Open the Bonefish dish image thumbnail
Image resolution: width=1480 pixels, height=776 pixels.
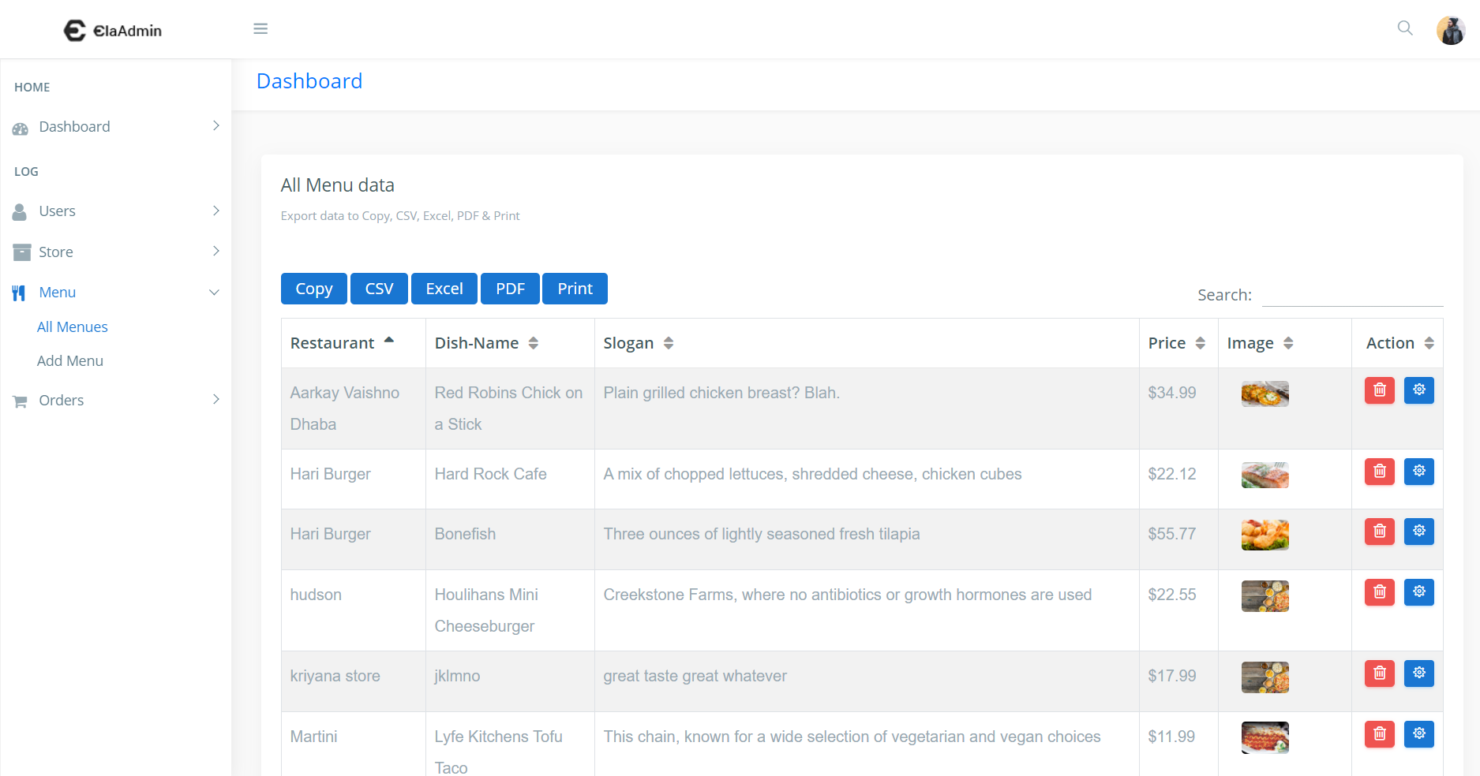pos(1265,535)
